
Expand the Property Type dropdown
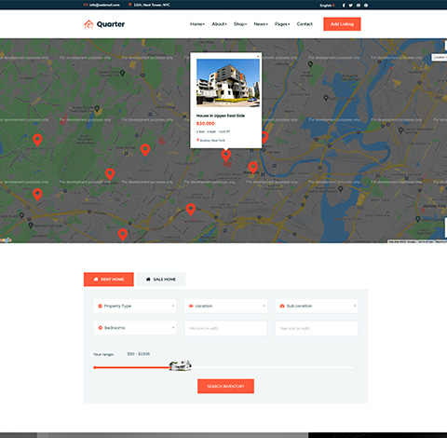(135, 306)
